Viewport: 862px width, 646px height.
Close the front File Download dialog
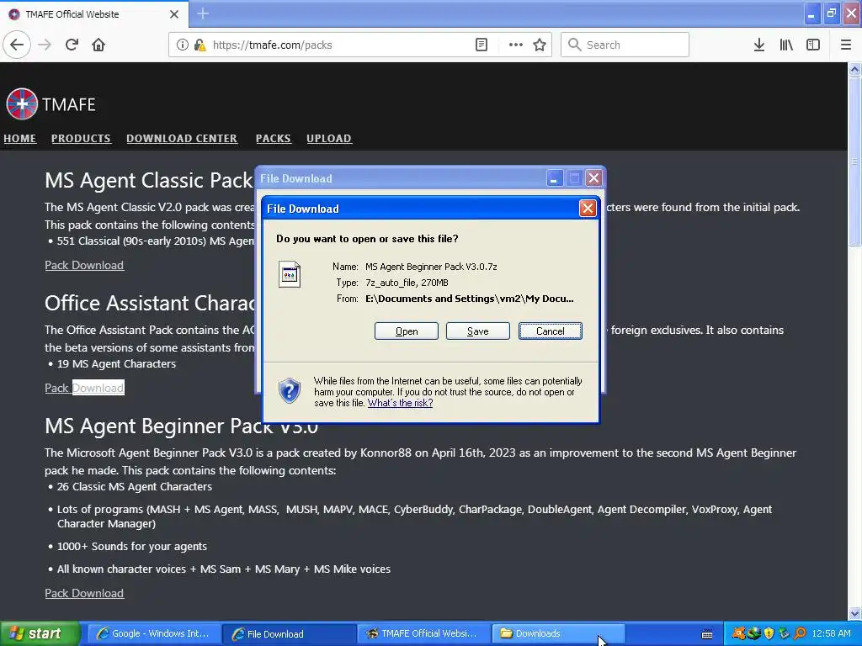pyautogui.click(x=588, y=209)
